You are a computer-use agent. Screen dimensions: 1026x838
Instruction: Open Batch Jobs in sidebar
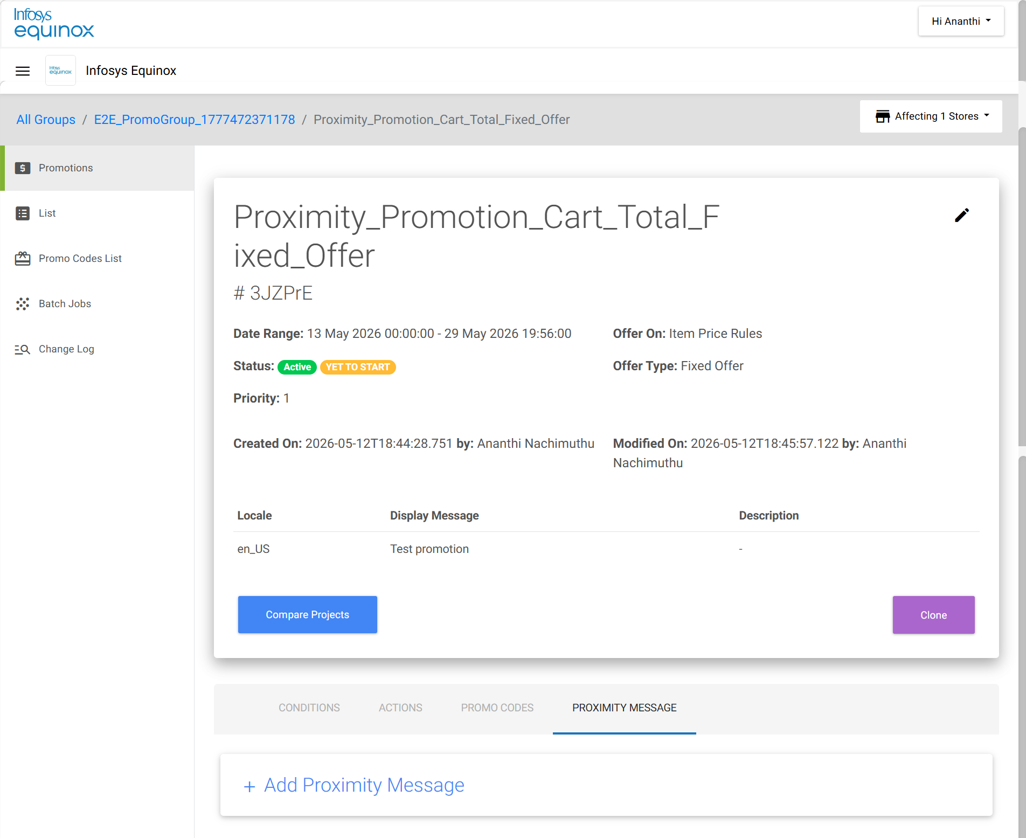[97, 304]
